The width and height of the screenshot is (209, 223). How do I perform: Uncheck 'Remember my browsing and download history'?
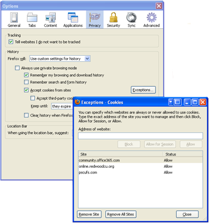tap(26, 75)
